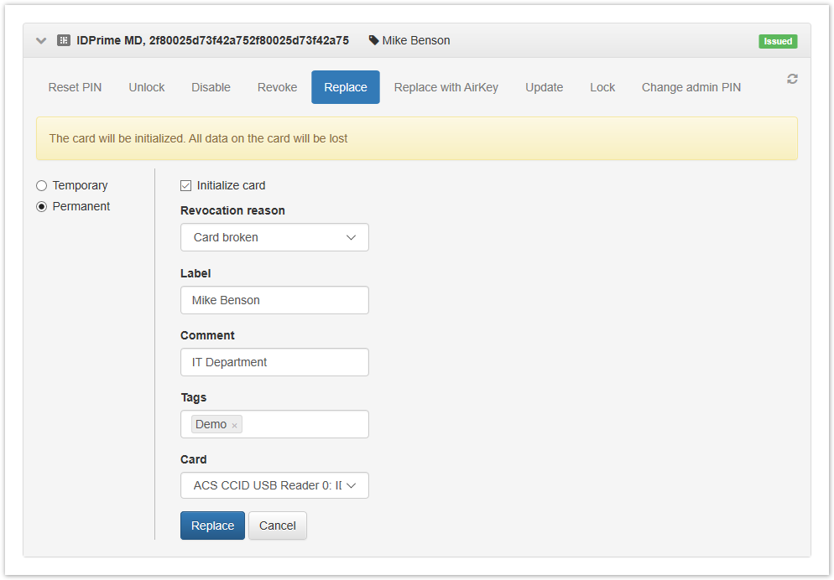This screenshot has width=834, height=580.
Task: Click the refresh icon at top right
Action: pyautogui.click(x=792, y=79)
